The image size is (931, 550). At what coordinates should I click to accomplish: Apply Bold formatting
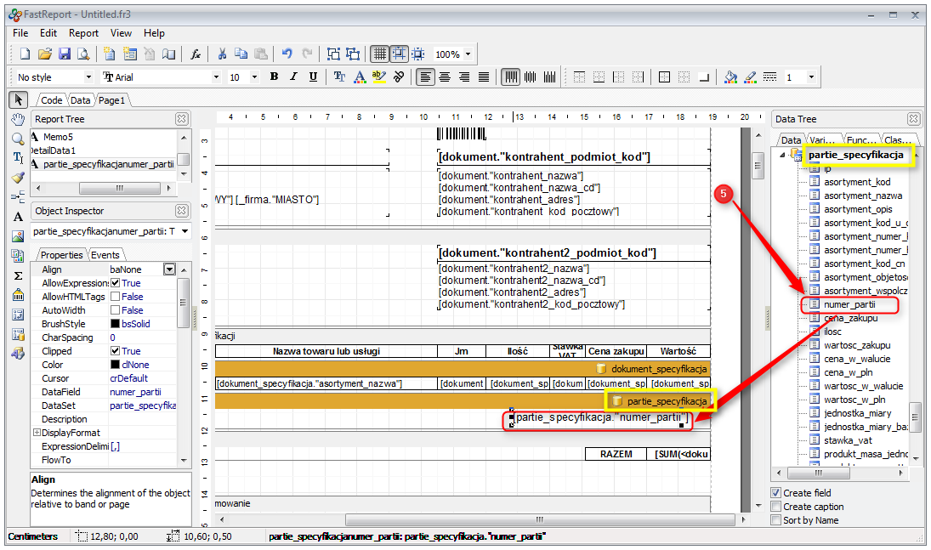click(x=274, y=77)
